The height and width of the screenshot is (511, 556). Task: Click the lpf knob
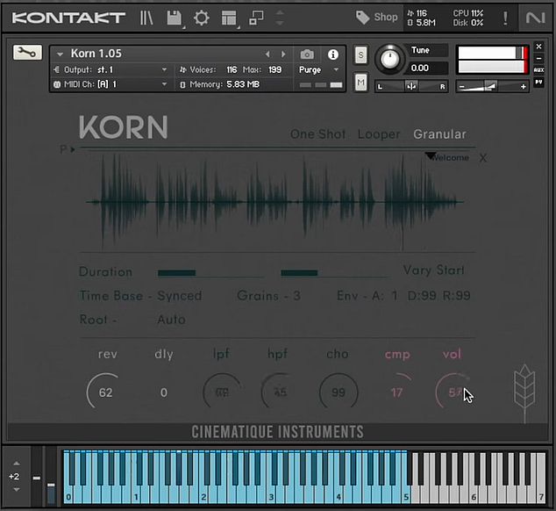[x=222, y=392]
